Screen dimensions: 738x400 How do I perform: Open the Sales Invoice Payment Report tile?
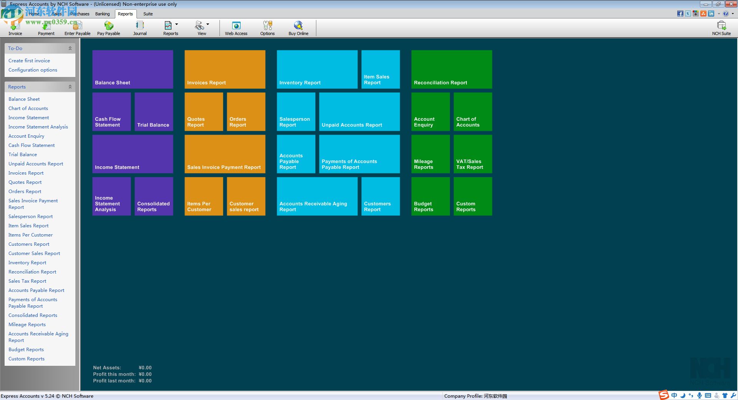tap(225, 154)
